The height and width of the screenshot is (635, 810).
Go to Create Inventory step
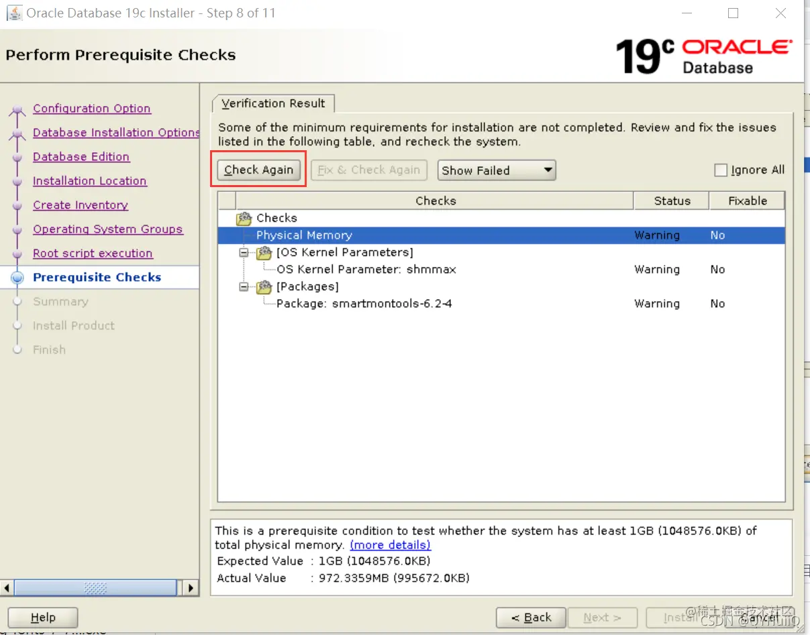click(81, 205)
